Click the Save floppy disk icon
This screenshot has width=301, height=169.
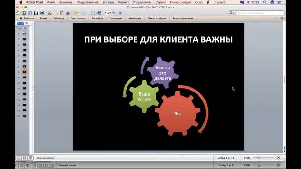36,13
